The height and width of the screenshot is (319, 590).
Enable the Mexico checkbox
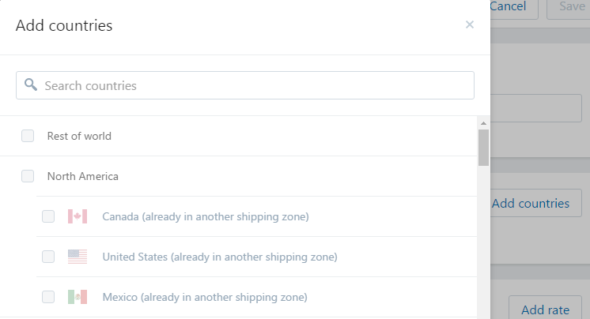pos(48,297)
